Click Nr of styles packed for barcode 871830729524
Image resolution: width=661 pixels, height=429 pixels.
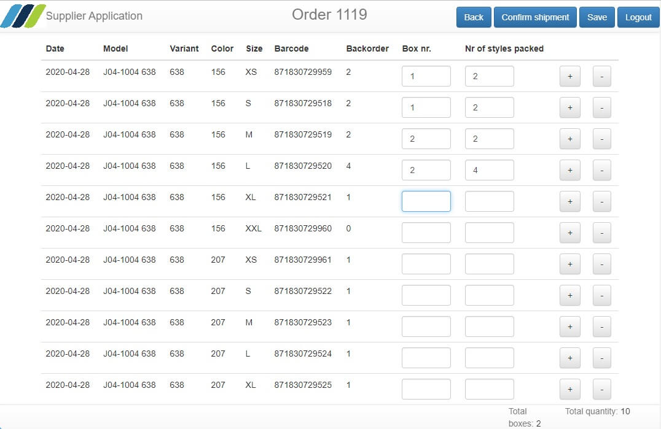489,358
